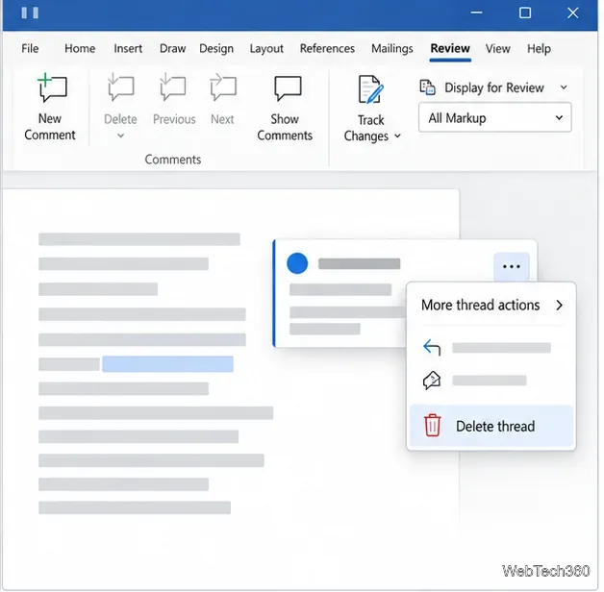Image resolution: width=604 pixels, height=592 pixels.
Task: Click the blue comment author avatar
Action: 297,263
